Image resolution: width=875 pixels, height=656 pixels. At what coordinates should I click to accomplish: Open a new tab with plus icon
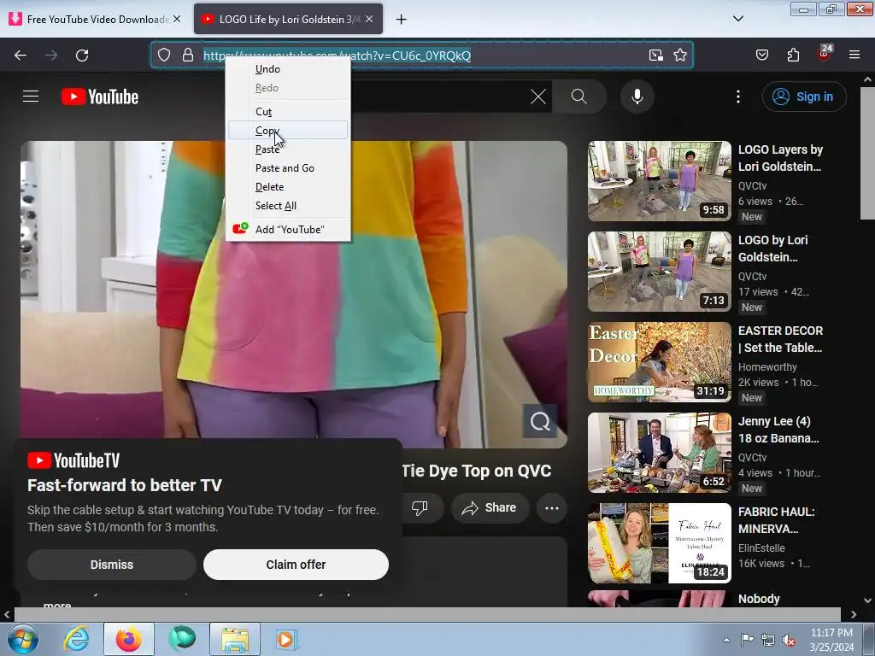point(401,20)
